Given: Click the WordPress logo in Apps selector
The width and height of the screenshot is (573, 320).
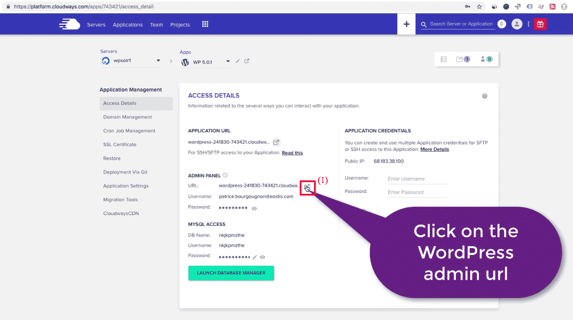Looking at the screenshot, I should point(185,62).
